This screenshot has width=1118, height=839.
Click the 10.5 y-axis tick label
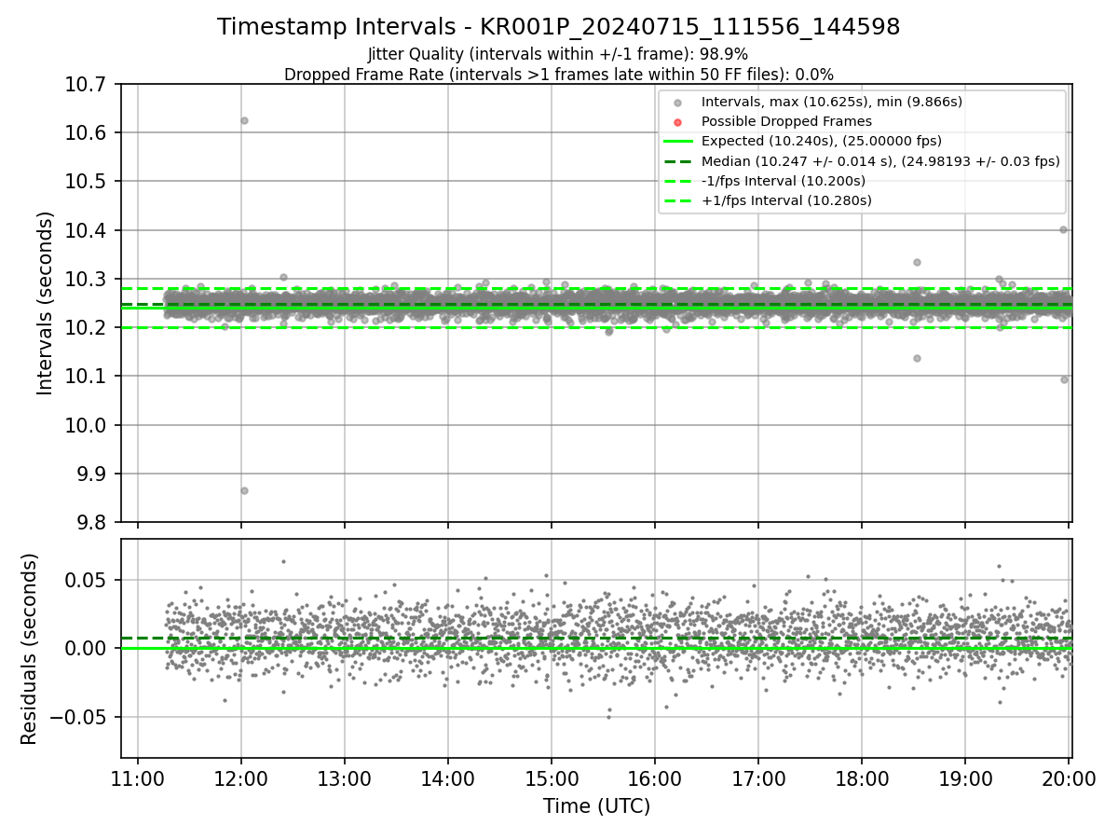[x=87, y=181]
